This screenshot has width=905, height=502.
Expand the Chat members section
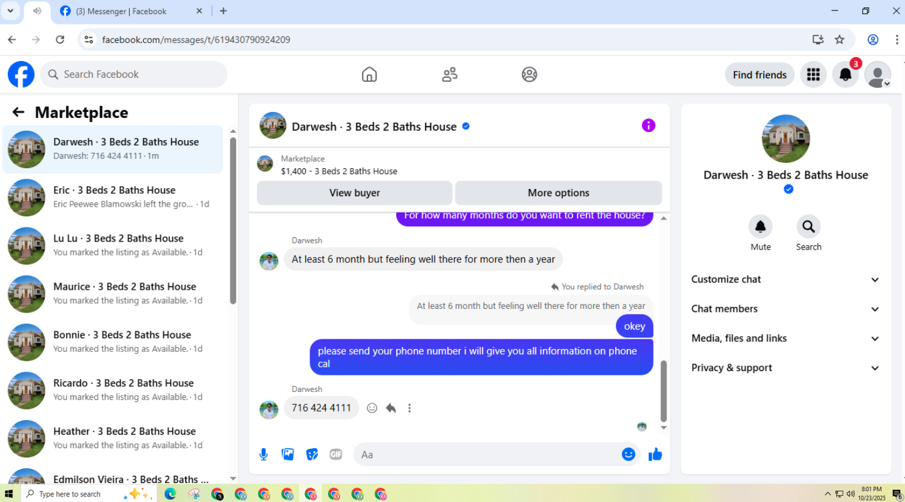point(785,309)
